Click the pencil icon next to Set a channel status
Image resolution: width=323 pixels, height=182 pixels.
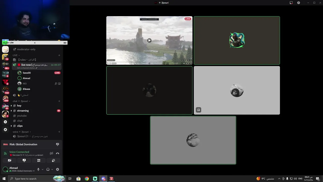click(36, 68)
